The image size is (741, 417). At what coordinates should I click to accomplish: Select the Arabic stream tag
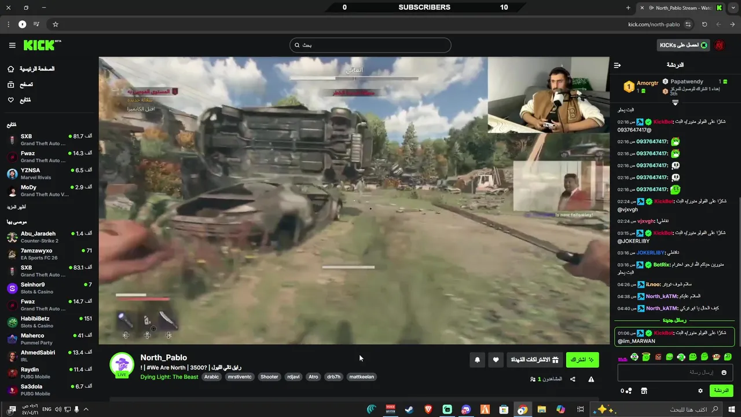pyautogui.click(x=212, y=376)
